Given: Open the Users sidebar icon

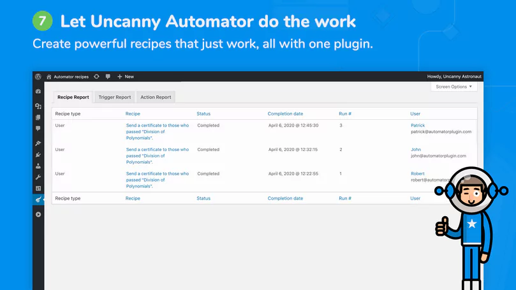Looking at the screenshot, I should 38,166.
